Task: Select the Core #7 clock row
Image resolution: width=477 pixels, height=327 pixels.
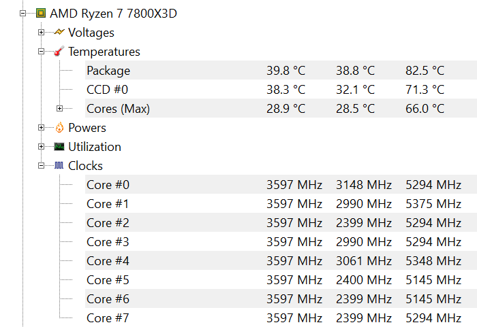Action: tap(108, 318)
